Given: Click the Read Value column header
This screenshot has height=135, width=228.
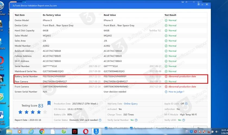Looking at the screenshot, I should (110, 15).
